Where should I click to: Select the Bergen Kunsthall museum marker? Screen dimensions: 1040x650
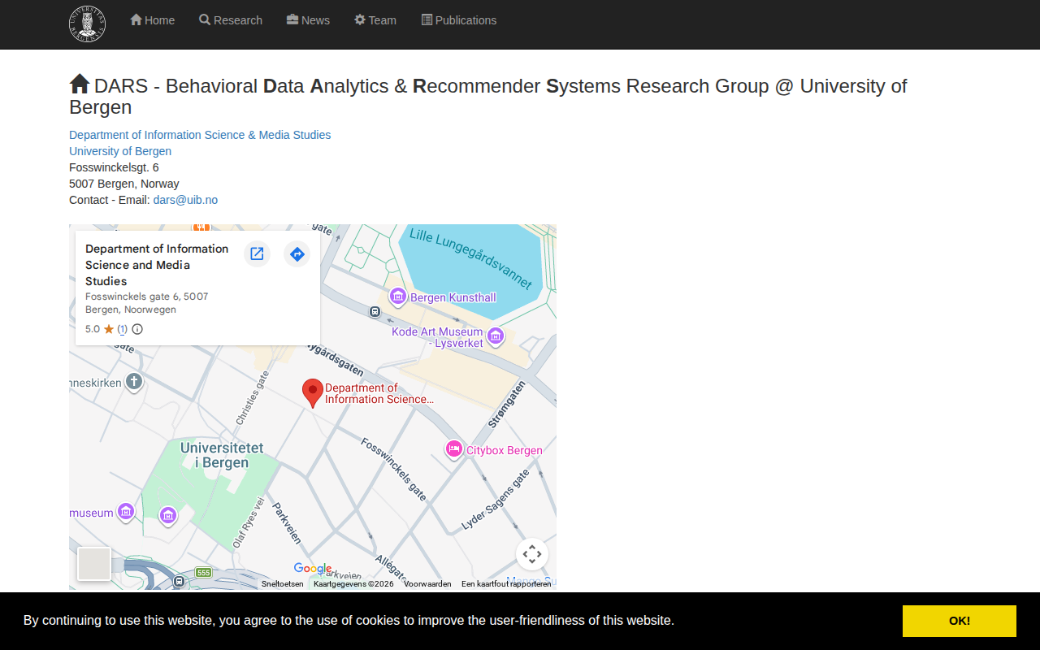pos(398,297)
